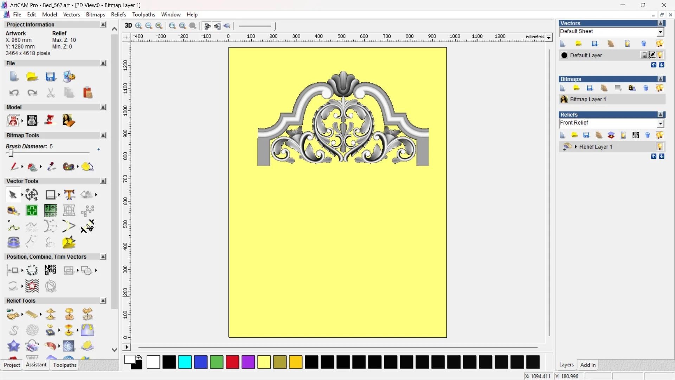Select the vector selection arrow tool
The width and height of the screenshot is (675, 380).
(13, 195)
